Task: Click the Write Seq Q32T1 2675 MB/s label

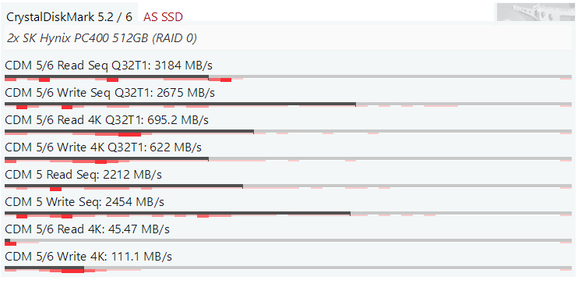Action: point(110,93)
